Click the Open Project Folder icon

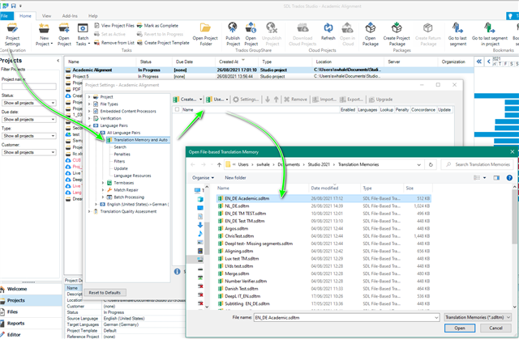tap(205, 32)
